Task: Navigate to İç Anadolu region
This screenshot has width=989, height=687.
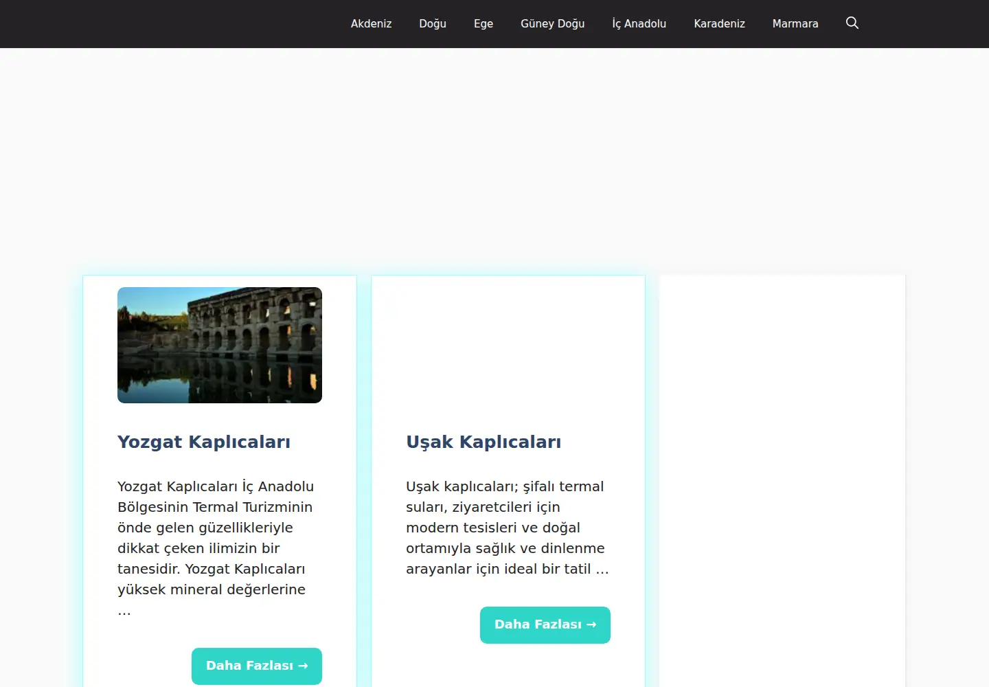Action: [639, 23]
